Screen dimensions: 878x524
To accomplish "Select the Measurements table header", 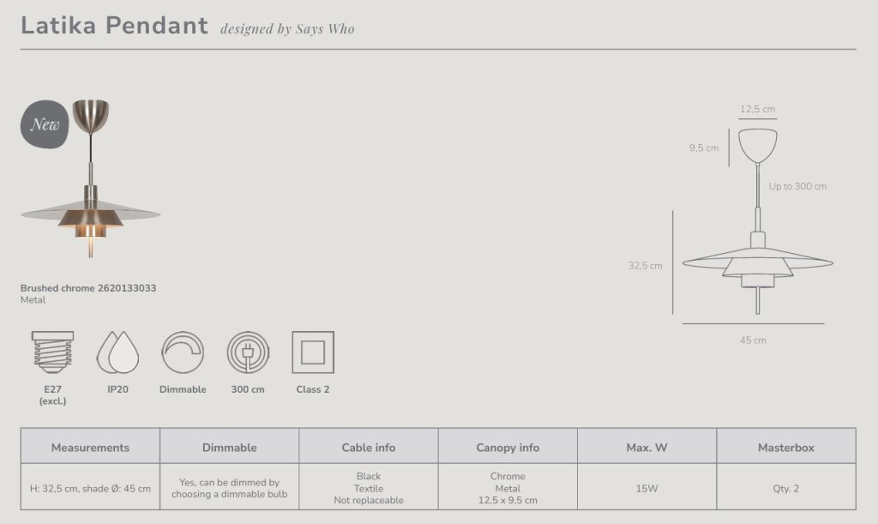I will click(x=90, y=446).
